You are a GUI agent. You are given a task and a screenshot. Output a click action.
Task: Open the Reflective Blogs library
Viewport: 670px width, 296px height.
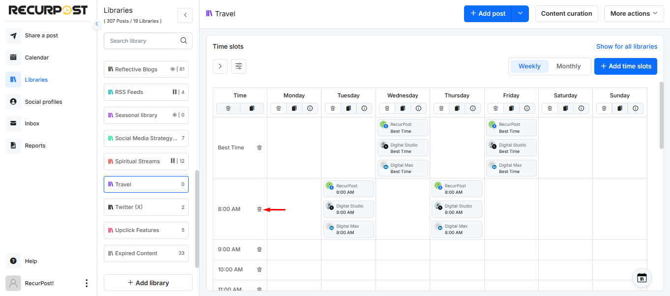146,69
